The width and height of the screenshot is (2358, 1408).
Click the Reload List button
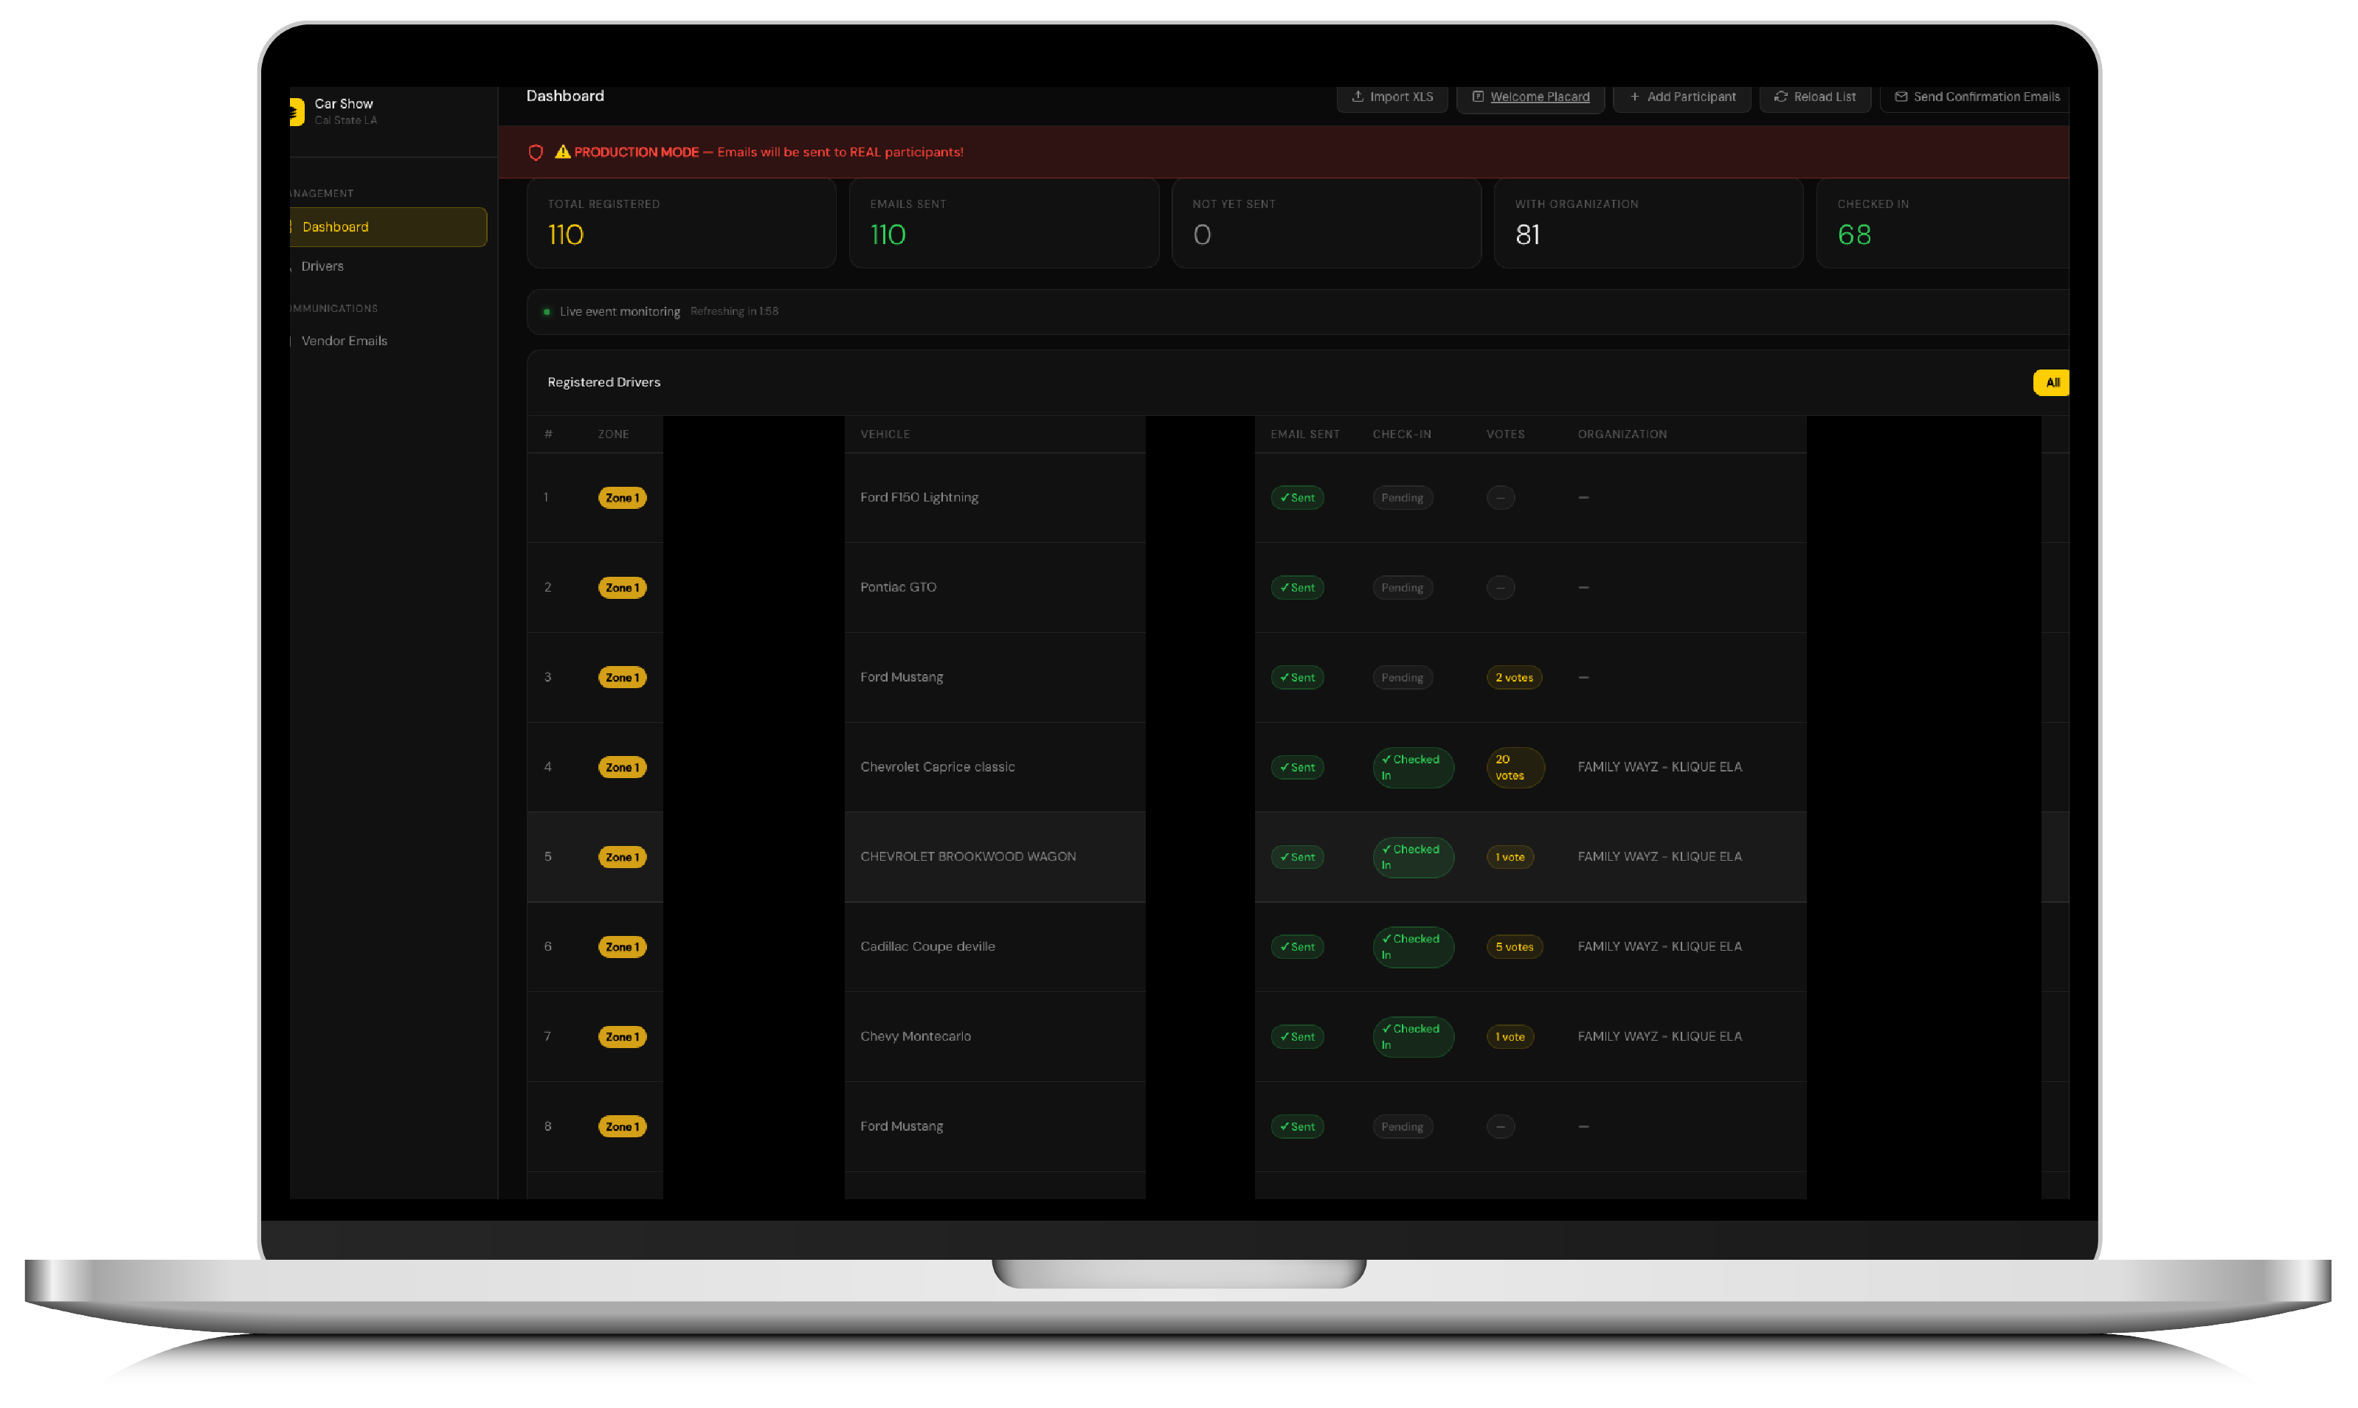pos(1814,97)
